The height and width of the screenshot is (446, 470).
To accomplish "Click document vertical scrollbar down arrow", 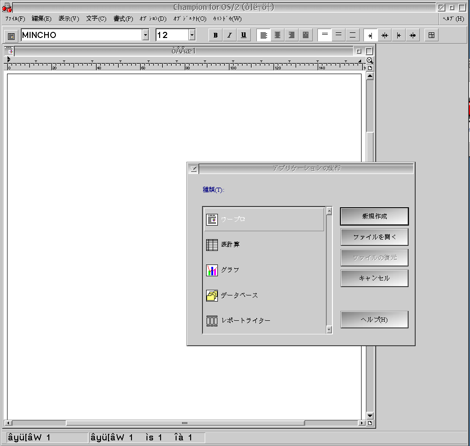I will 370,416.
